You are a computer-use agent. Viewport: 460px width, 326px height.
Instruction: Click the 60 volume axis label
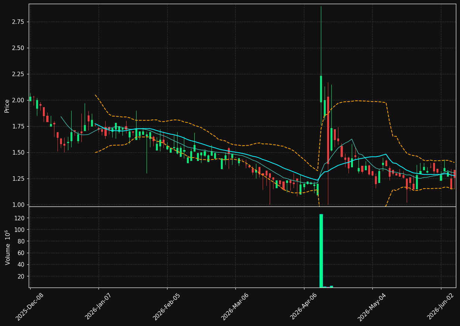[x=21, y=253]
